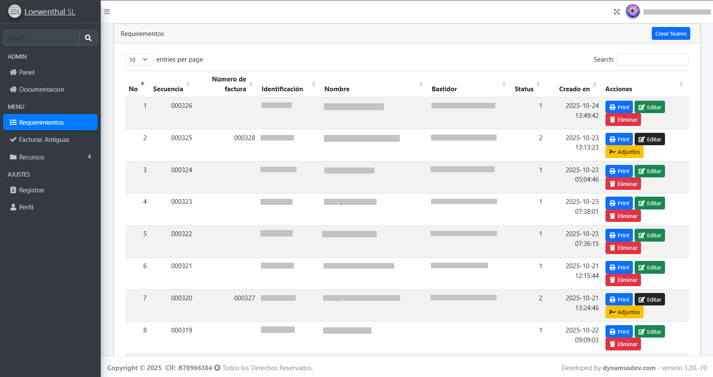713x377 pixels.
Task: Open the entries per page dropdown
Action: 139,60
